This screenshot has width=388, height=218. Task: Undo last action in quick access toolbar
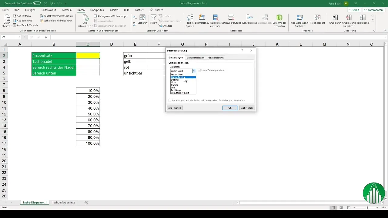51,3
